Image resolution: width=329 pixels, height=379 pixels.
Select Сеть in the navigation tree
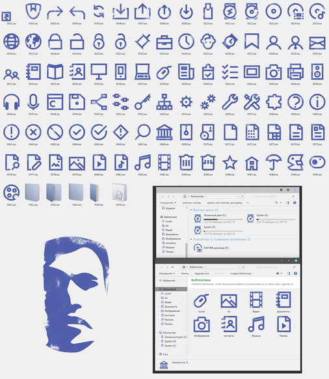coord(165,354)
